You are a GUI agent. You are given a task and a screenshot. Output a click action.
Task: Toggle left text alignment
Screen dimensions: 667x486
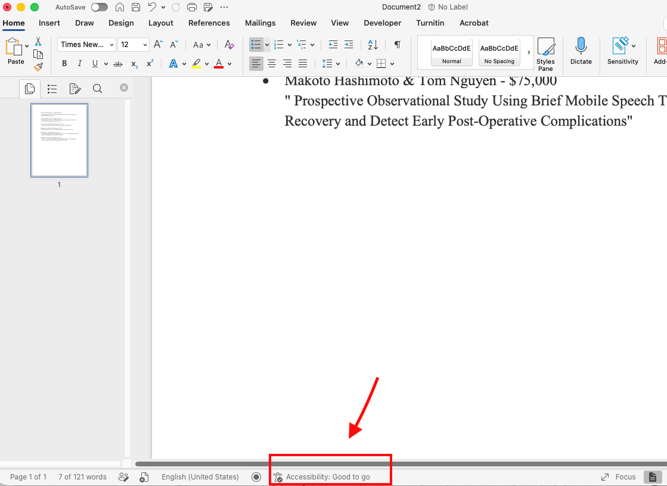pos(256,64)
